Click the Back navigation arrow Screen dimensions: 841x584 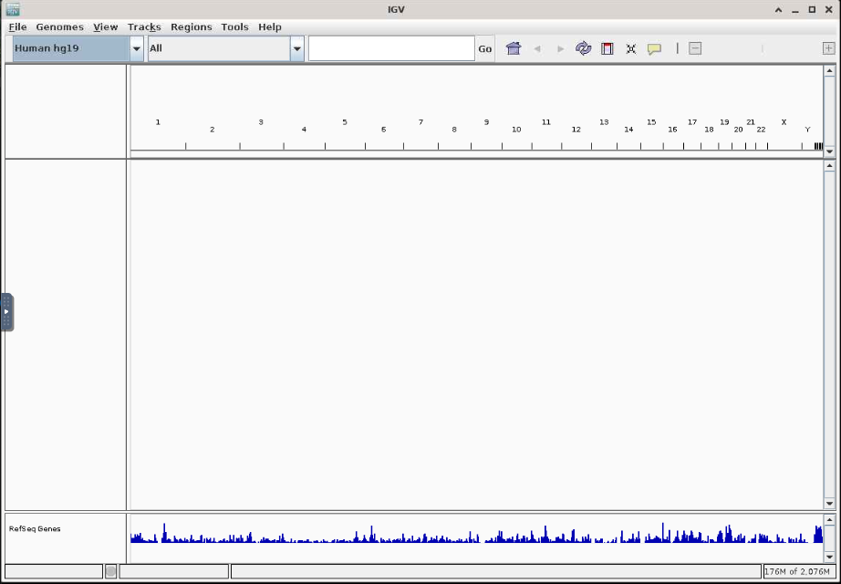point(537,48)
